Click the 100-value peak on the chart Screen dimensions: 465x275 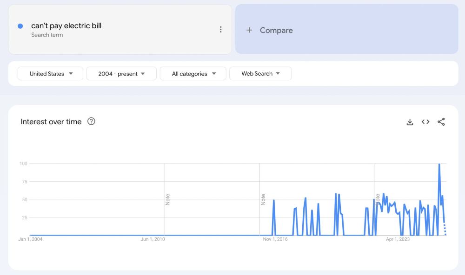click(438, 164)
